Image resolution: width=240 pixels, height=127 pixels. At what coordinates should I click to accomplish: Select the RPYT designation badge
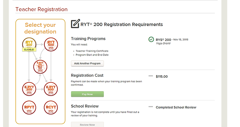[x=29, y=107]
